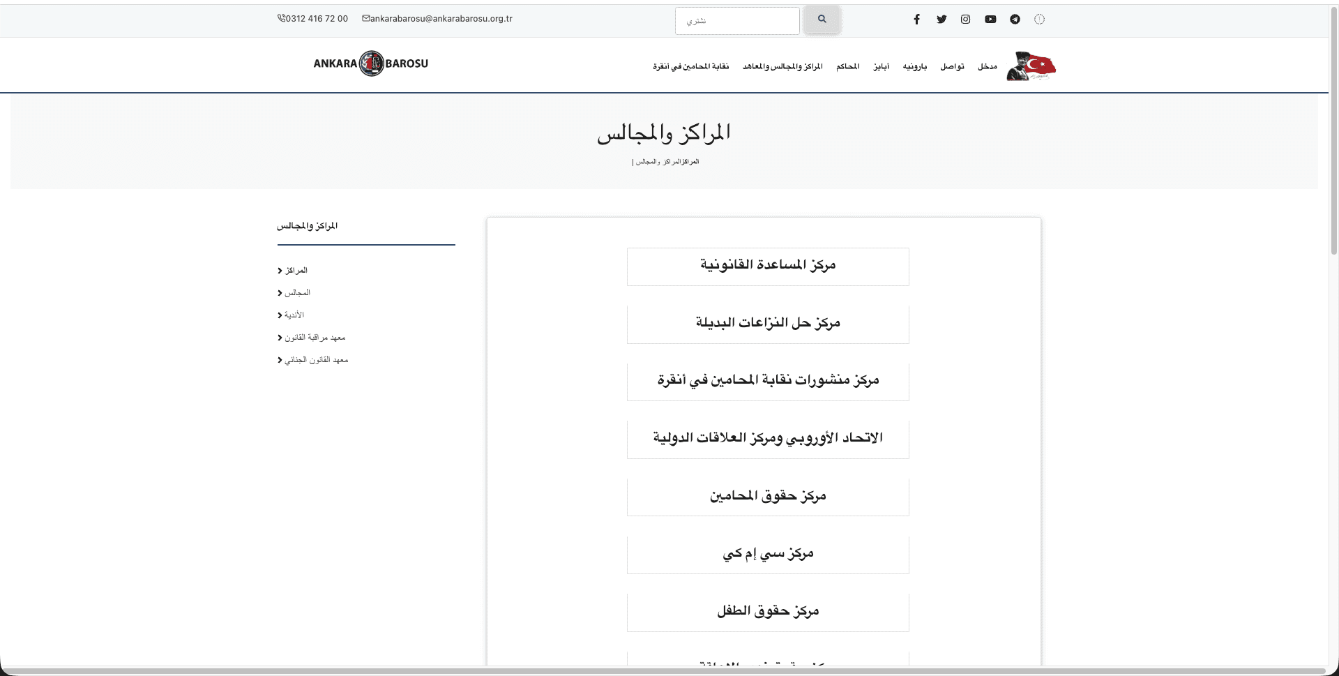Viewport: 1339px width, 676px height.
Task: Open the YouTube channel icon
Action: tap(990, 20)
